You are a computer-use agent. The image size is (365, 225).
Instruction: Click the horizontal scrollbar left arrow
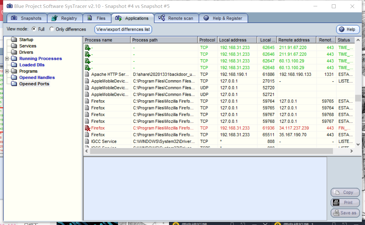coord(87,151)
